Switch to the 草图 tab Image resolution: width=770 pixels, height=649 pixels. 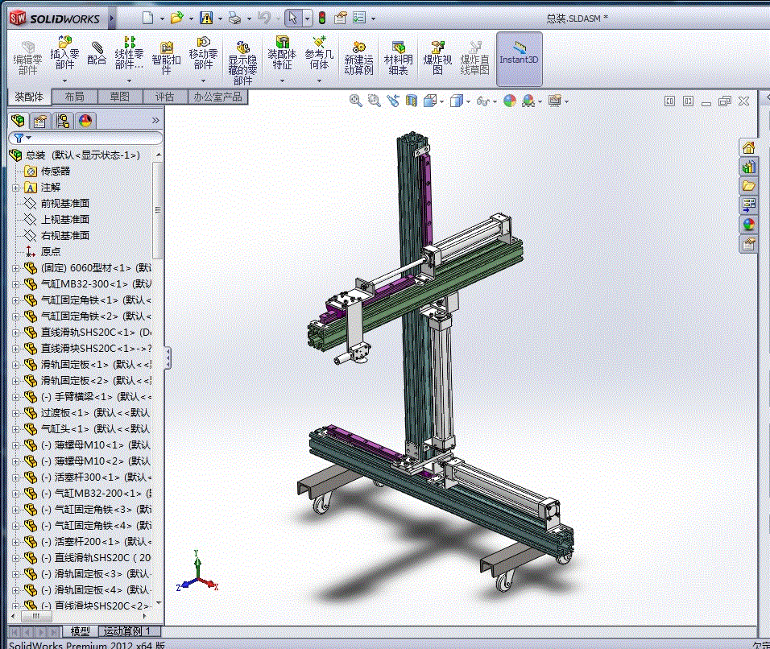point(120,97)
